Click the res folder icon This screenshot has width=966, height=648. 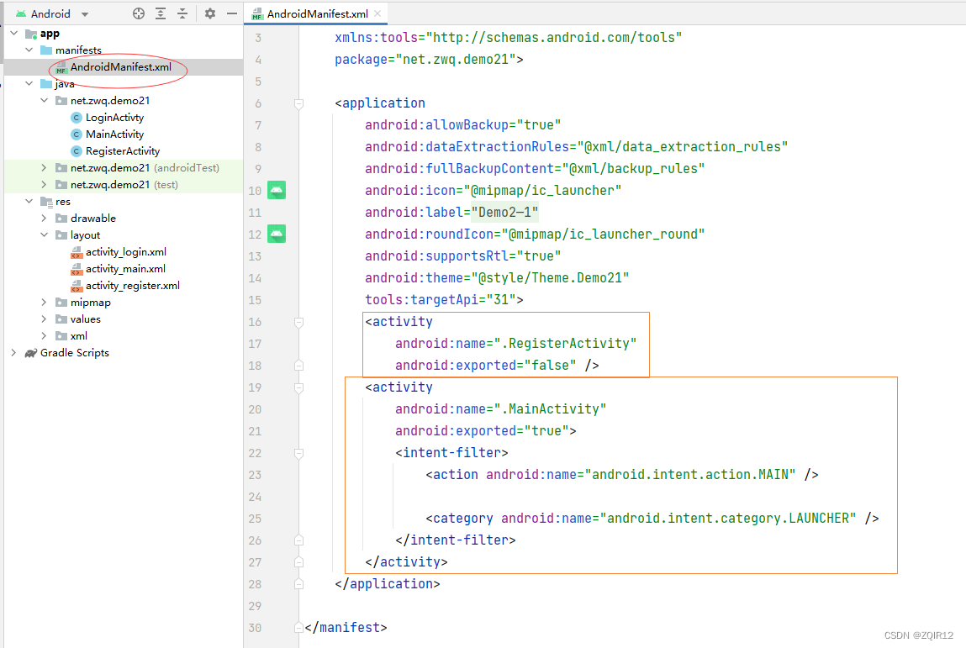(x=46, y=202)
